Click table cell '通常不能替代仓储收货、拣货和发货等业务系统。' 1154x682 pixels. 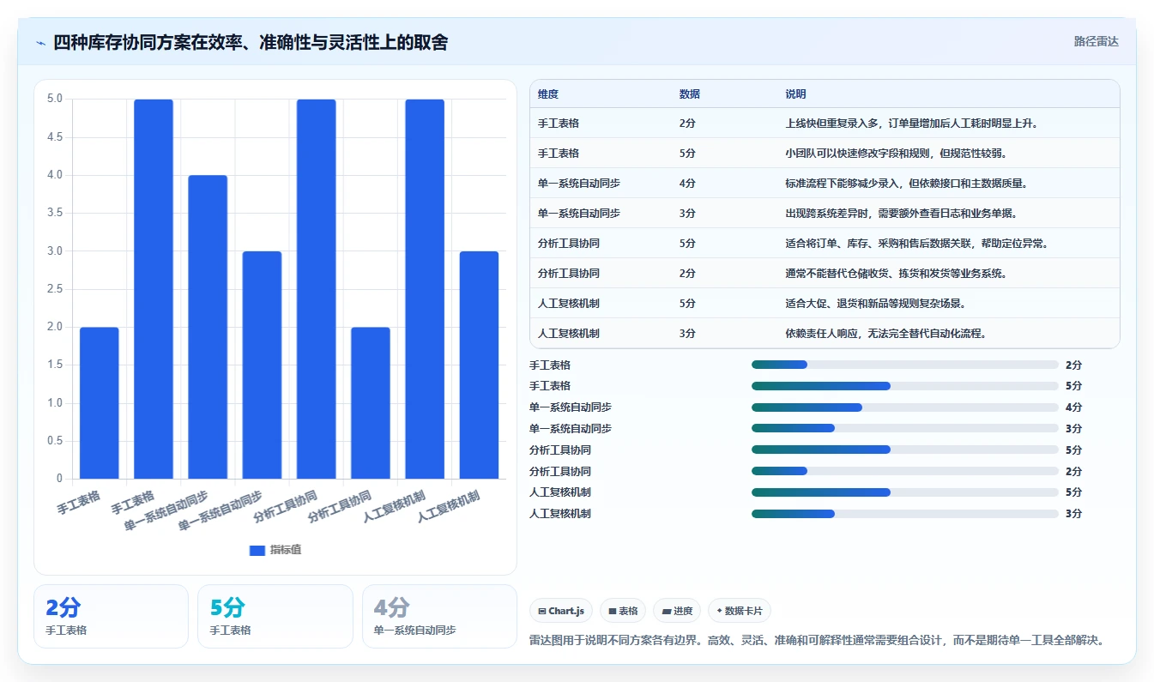pos(896,274)
